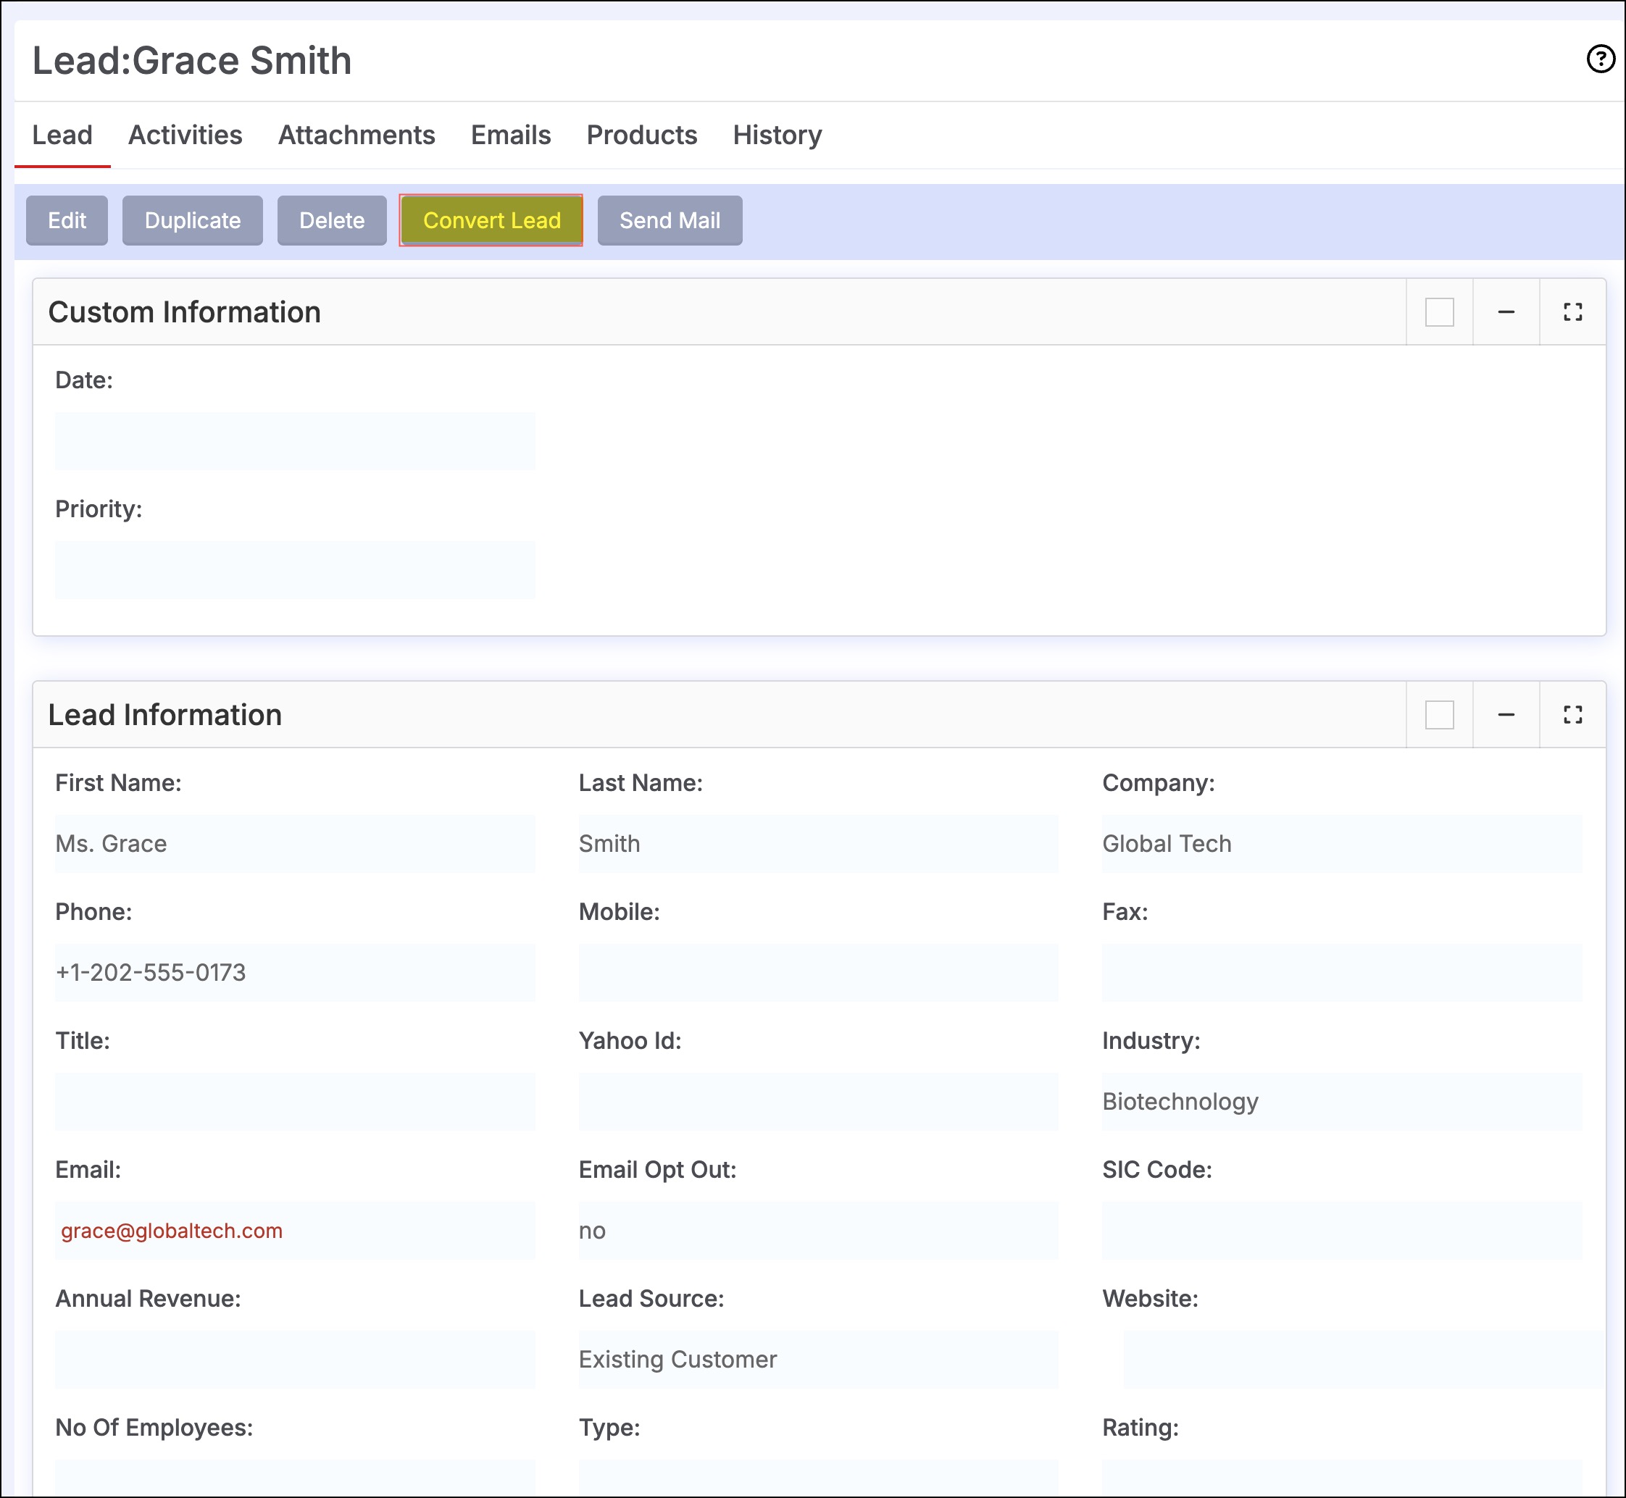Switch to the Lead tab
Image resolution: width=1626 pixels, height=1498 pixels.
62,135
